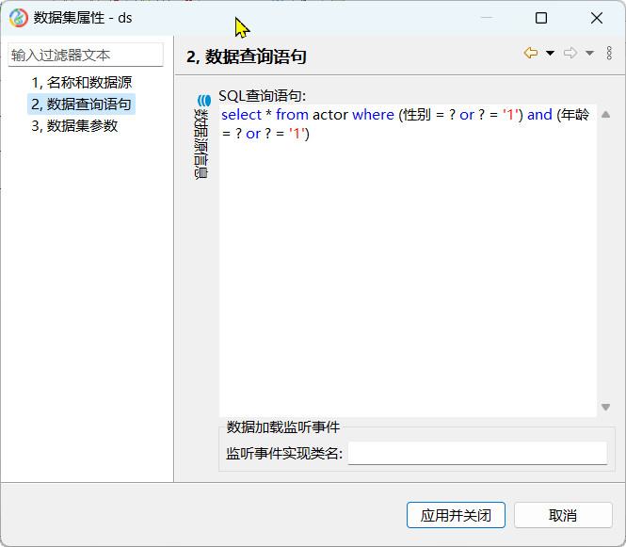Open the back history dropdown arrow
This screenshot has height=547, width=626.
(x=550, y=53)
